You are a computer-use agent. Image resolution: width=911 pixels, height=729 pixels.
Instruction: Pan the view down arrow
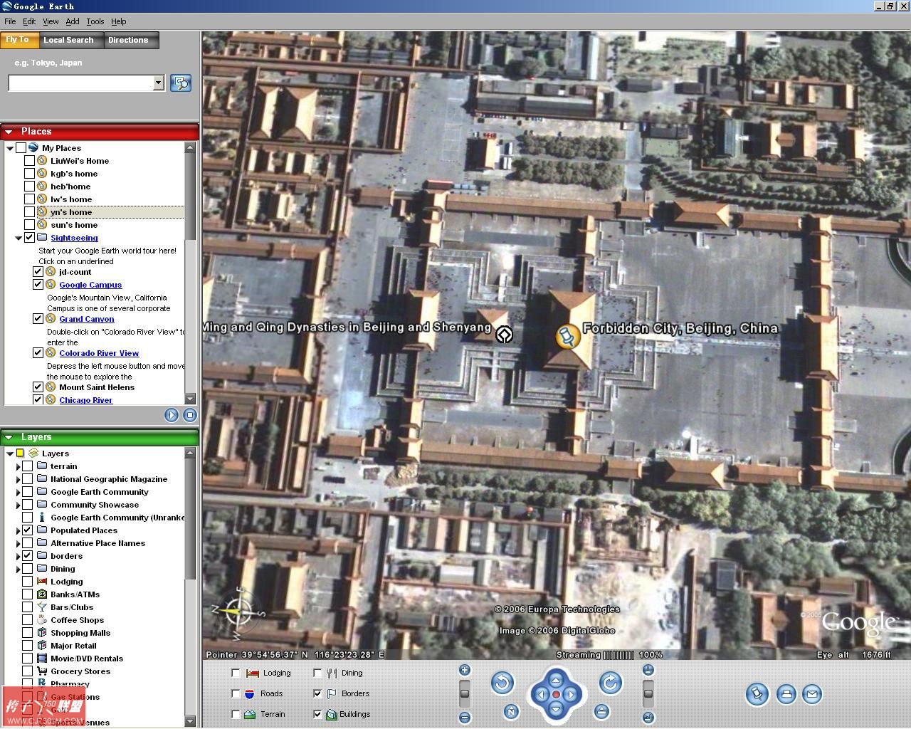pos(556,709)
